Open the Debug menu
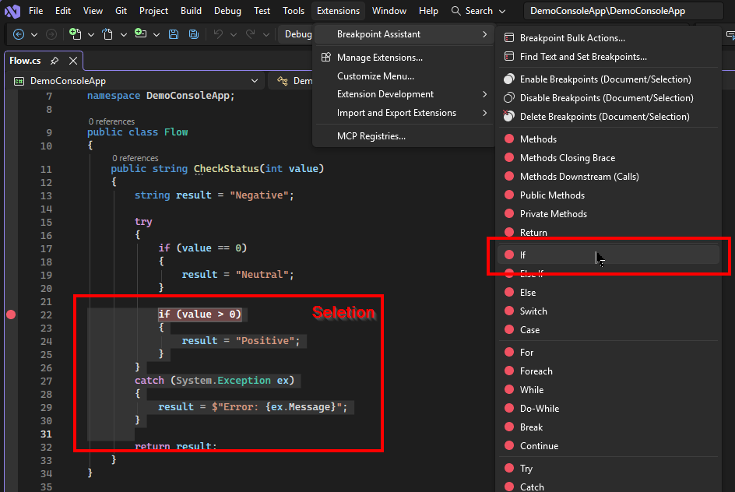The image size is (735, 492). click(x=227, y=11)
